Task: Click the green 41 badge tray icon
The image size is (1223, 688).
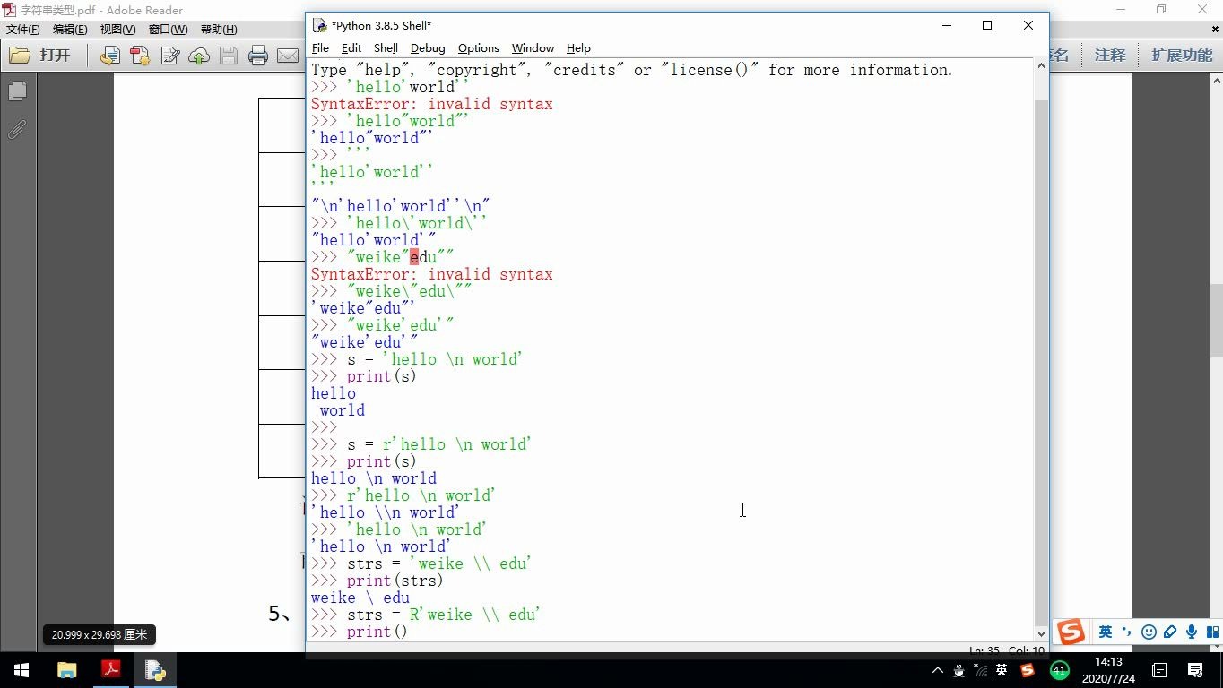Action: tap(1059, 670)
